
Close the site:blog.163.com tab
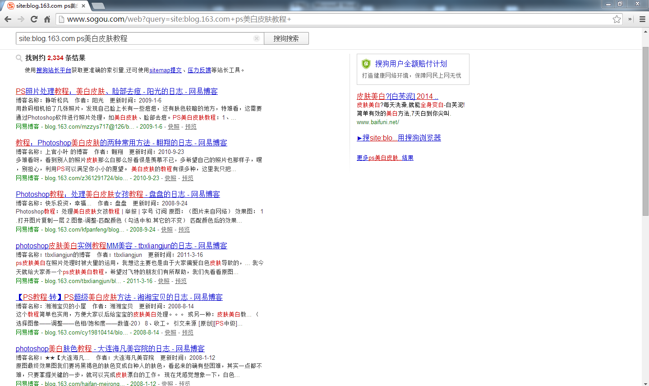[83, 6]
